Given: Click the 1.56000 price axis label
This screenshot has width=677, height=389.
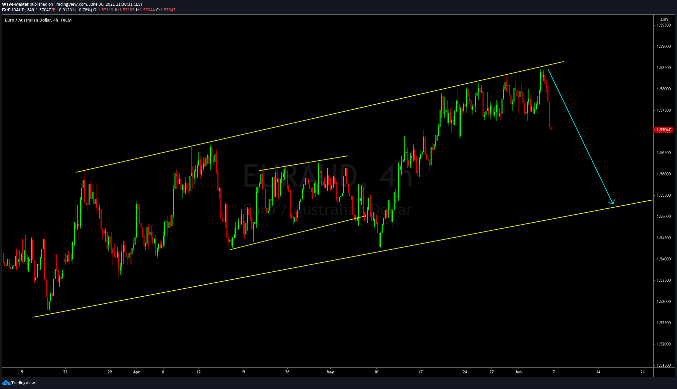Looking at the screenshot, I should click(664, 174).
